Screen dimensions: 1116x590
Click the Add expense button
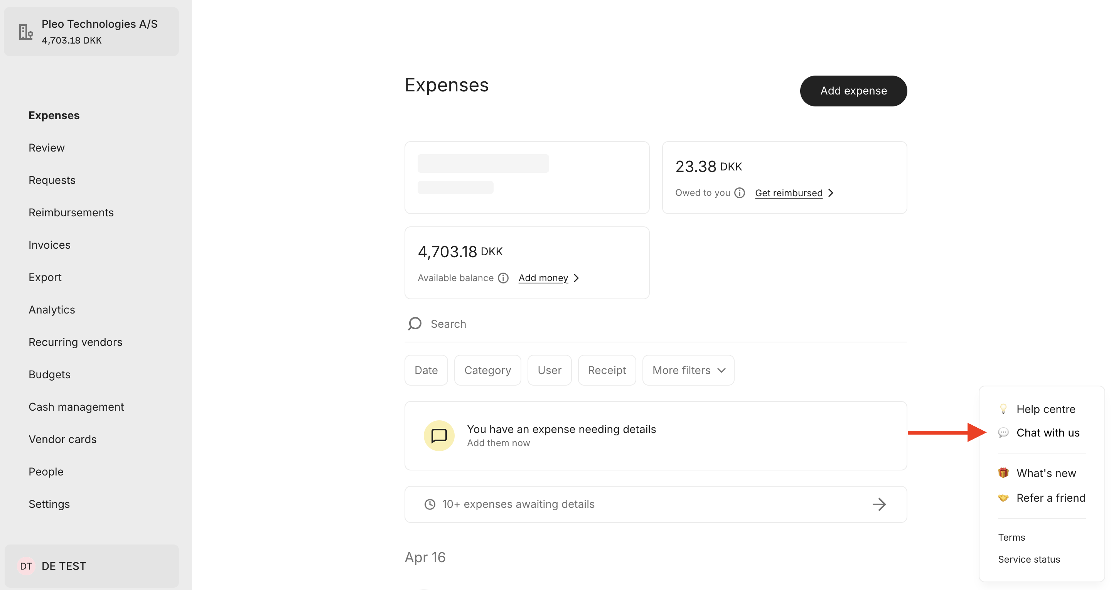tap(853, 91)
